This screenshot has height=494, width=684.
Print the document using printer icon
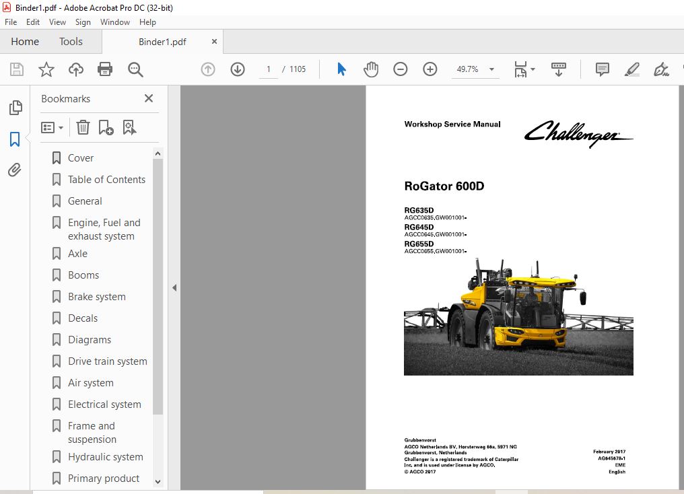tap(105, 69)
